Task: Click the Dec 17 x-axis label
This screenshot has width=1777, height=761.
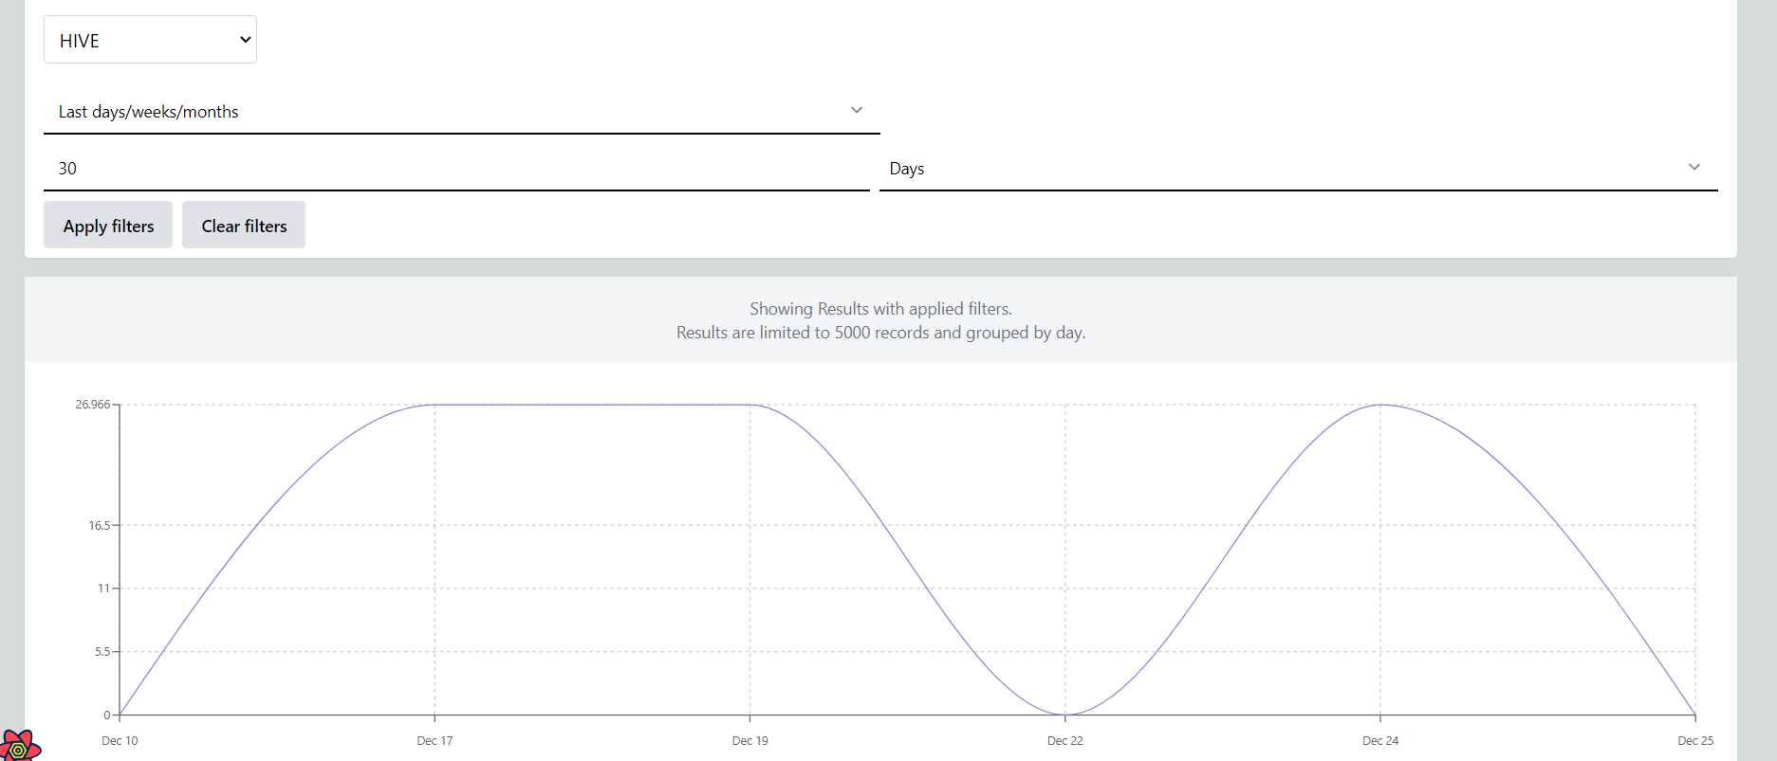Action: point(435,741)
